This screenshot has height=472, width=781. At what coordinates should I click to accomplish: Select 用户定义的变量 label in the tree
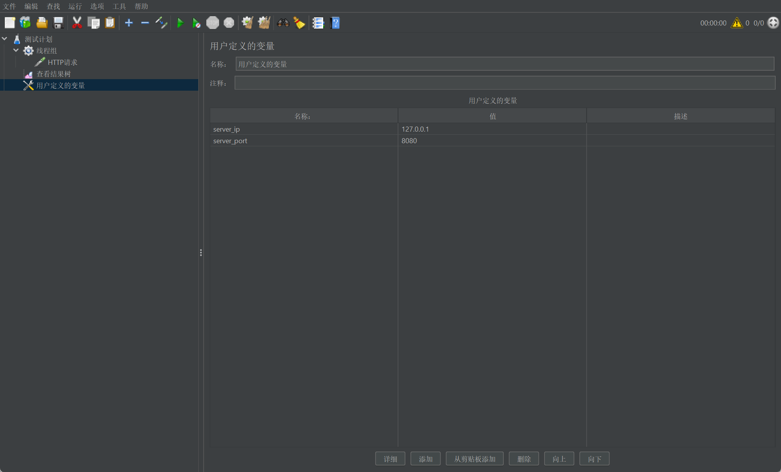pyautogui.click(x=61, y=85)
